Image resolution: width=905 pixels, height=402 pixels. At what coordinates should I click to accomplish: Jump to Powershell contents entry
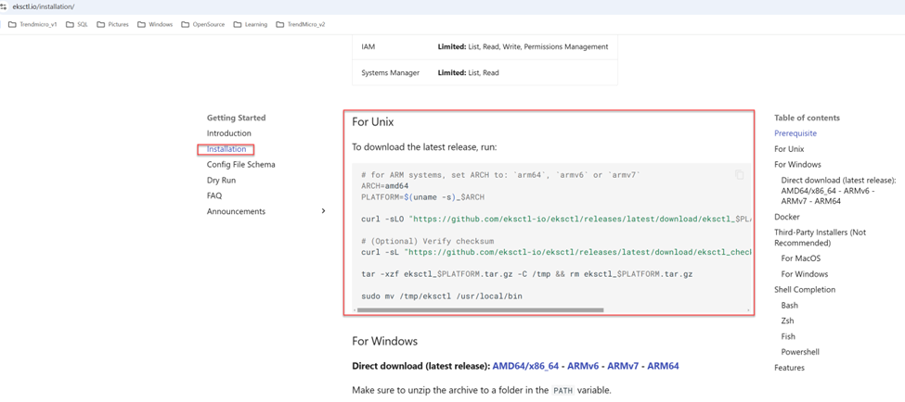(800, 352)
